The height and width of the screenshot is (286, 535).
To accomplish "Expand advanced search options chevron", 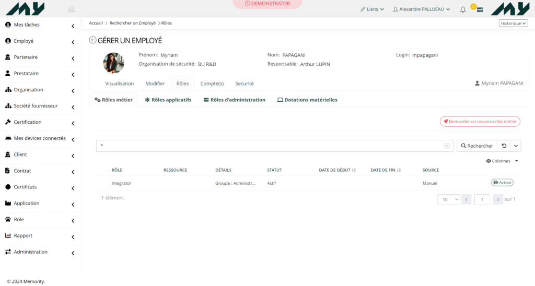I will pos(516,146).
